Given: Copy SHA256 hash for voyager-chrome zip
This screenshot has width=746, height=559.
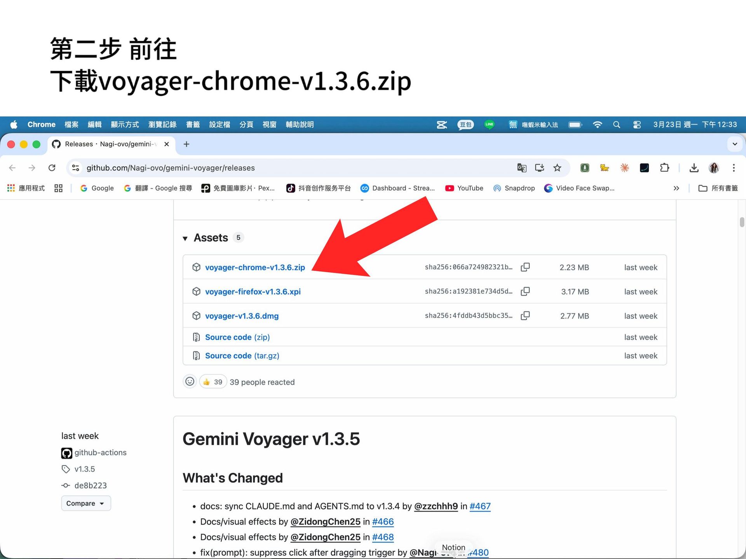Looking at the screenshot, I should tap(525, 267).
